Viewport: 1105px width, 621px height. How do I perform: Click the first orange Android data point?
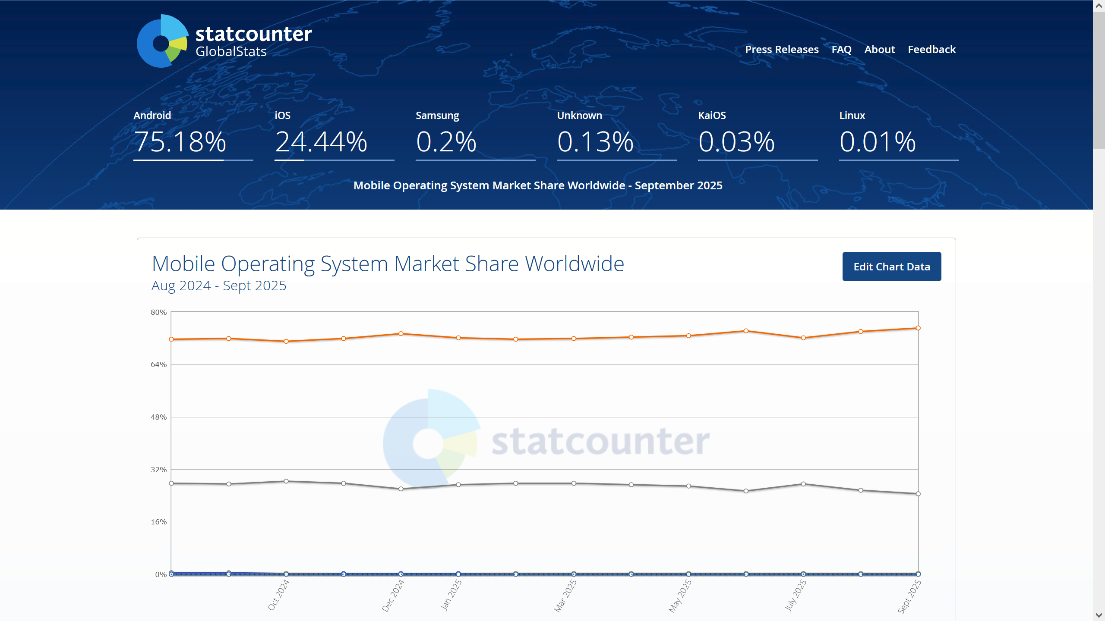[171, 339]
